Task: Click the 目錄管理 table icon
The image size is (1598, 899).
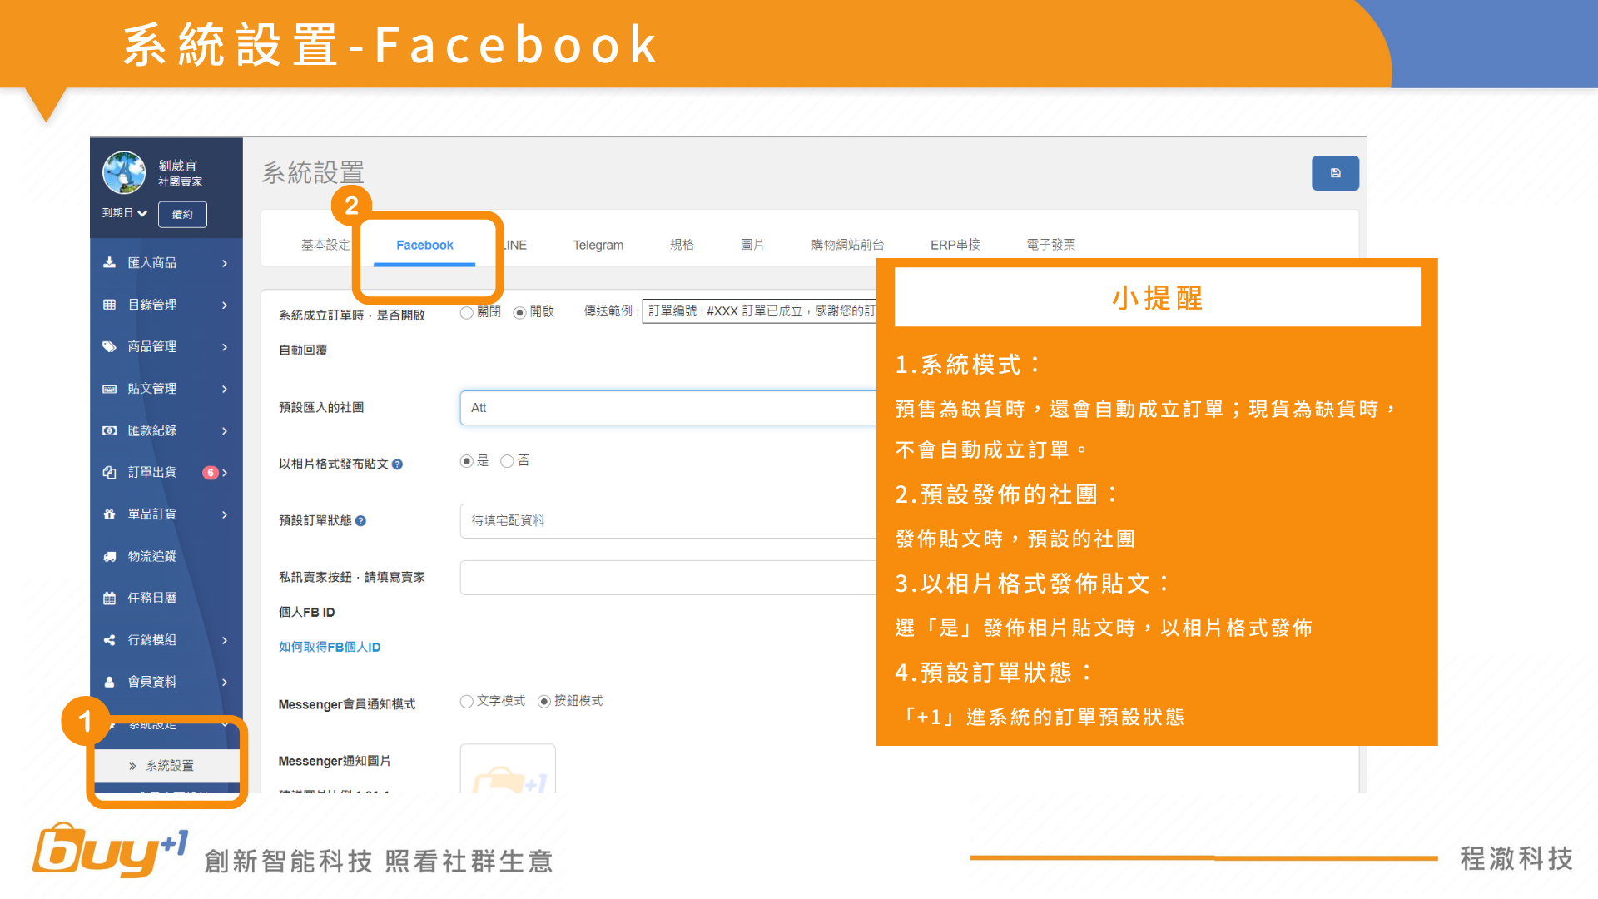Action: point(109,305)
